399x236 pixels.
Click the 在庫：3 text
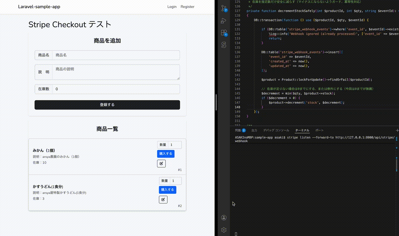click(x=39, y=199)
